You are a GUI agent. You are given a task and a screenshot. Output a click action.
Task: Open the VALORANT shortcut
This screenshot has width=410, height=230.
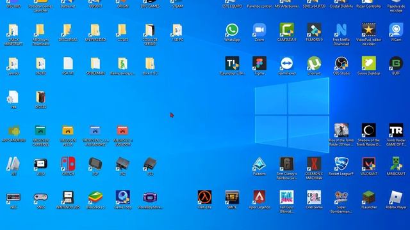click(369, 164)
